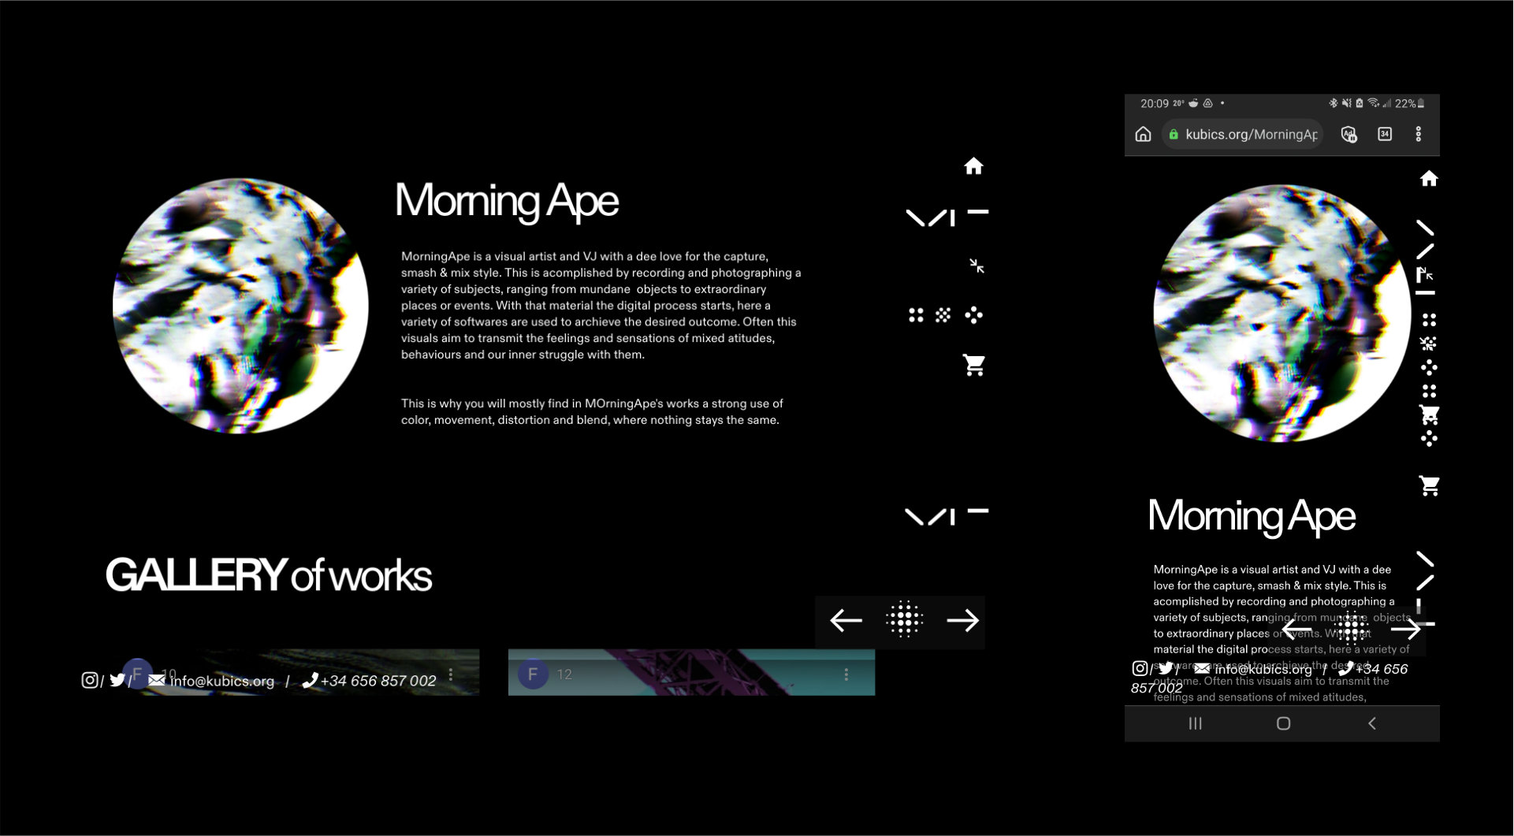Tap the Instagram icon in phone view footer
Screen dimensions: 1514x836
click(1140, 668)
